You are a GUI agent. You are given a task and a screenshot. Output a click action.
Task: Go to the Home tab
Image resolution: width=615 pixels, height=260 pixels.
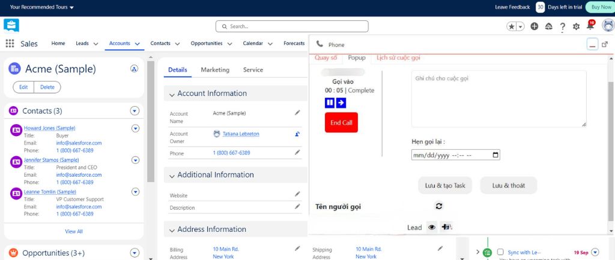pos(58,43)
